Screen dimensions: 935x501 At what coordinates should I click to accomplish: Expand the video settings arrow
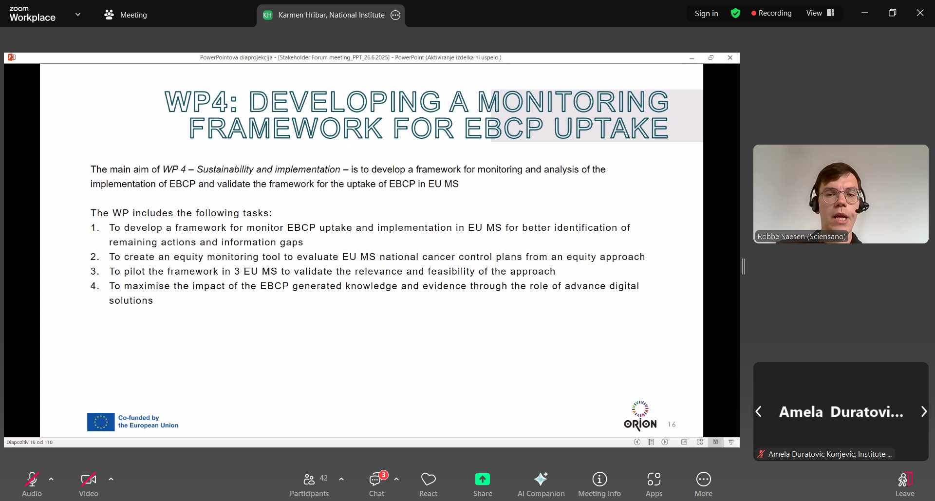tap(111, 479)
